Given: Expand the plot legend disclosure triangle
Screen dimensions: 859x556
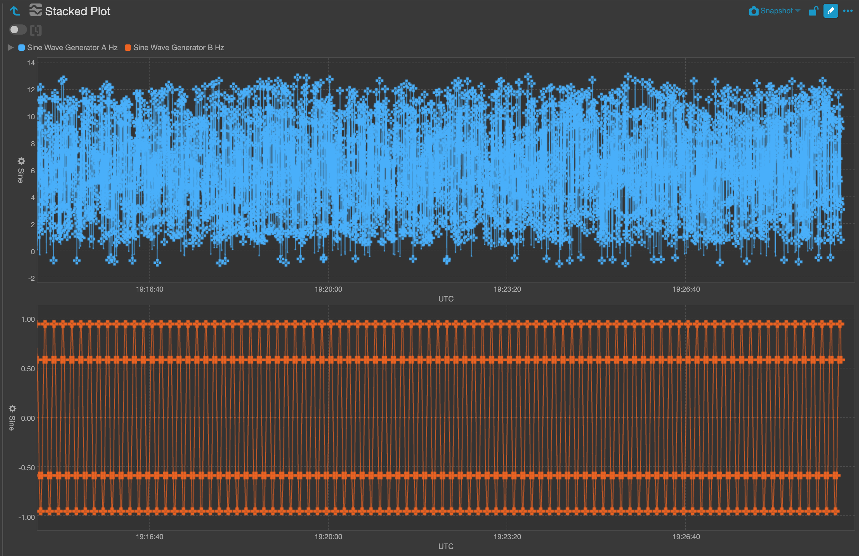Looking at the screenshot, I should tap(10, 47).
